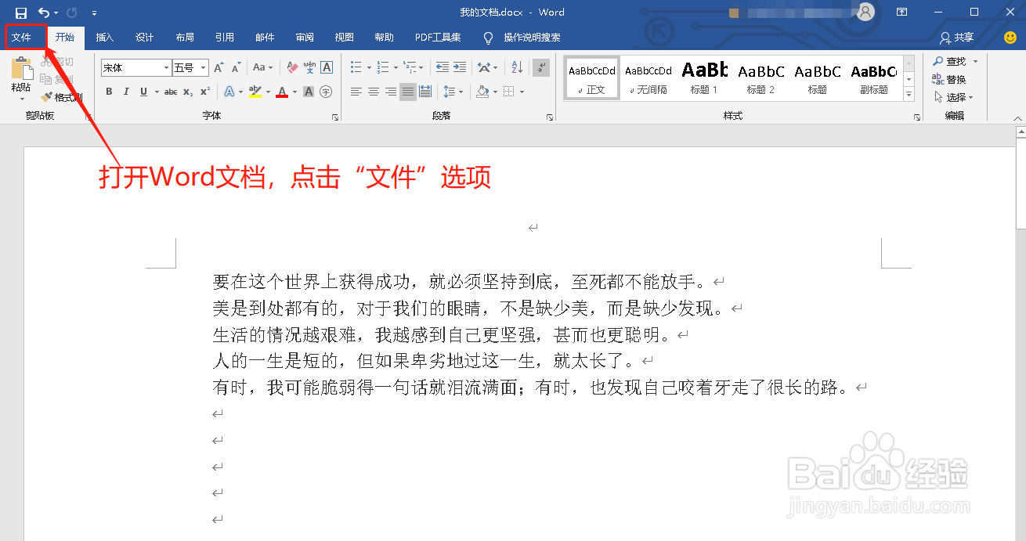Apply the 标题 1 style from the gallery

(704, 77)
